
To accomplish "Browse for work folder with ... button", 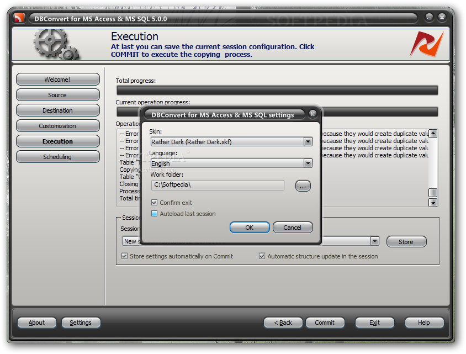I will tap(303, 186).
